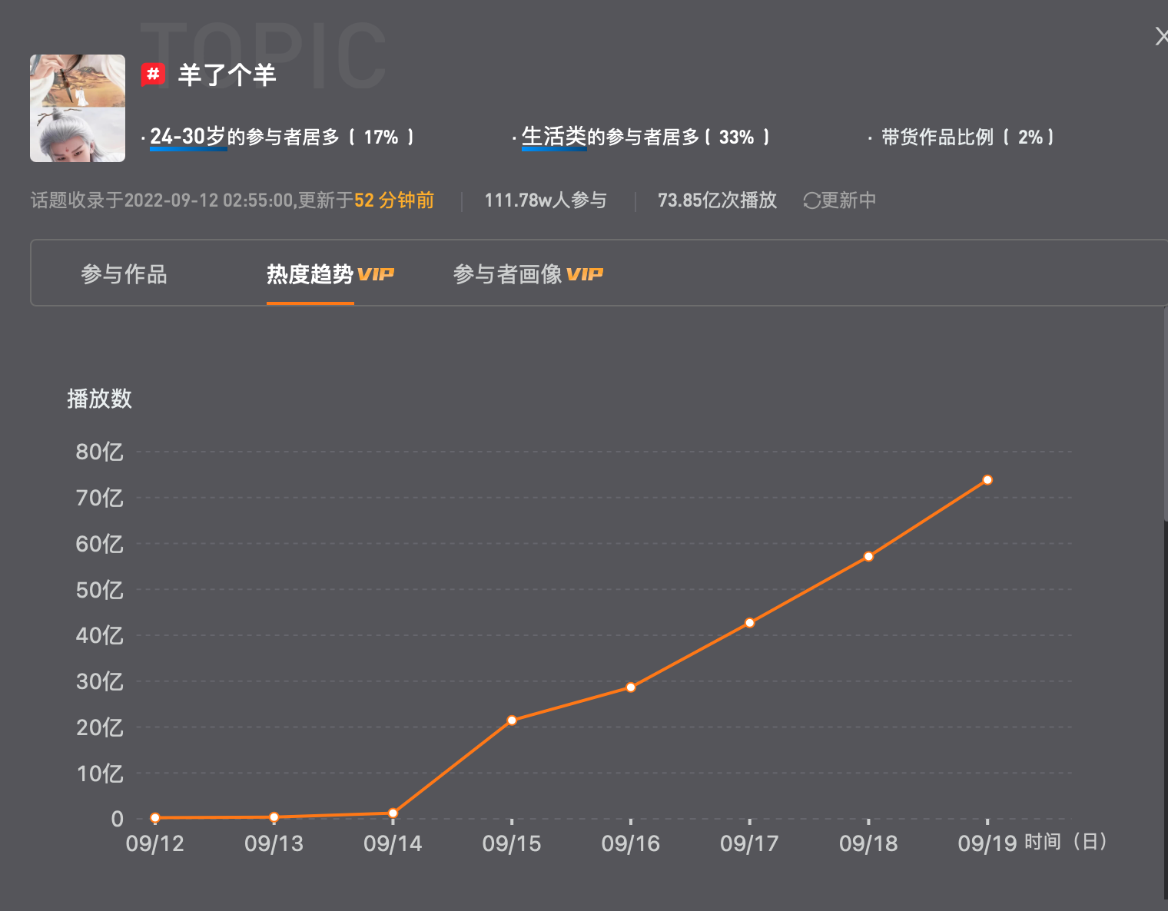Click the peak marker at 73.85亿 plays
Image resolution: width=1168 pixels, height=911 pixels.
click(987, 480)
